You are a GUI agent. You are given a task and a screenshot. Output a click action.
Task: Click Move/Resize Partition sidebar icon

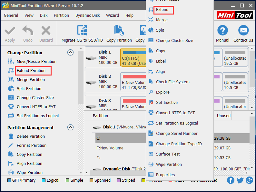[x=11, y=61]
